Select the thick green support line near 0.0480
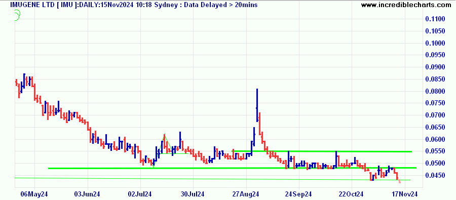 click(232, 168)
